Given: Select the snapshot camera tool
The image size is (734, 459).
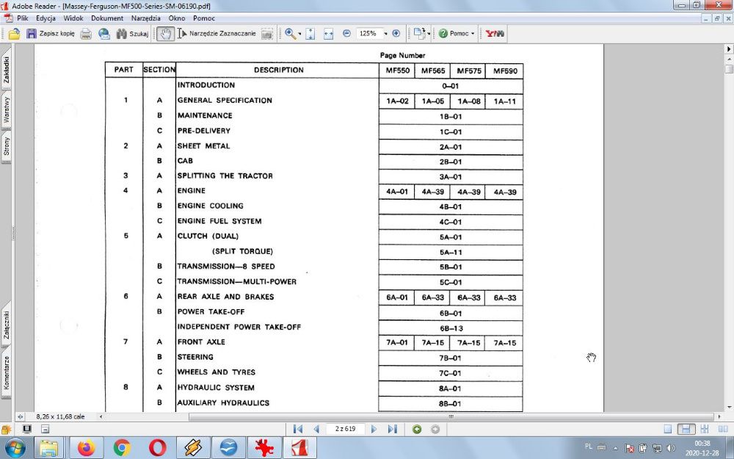Looking at the screenshot, I should (267, 34).
